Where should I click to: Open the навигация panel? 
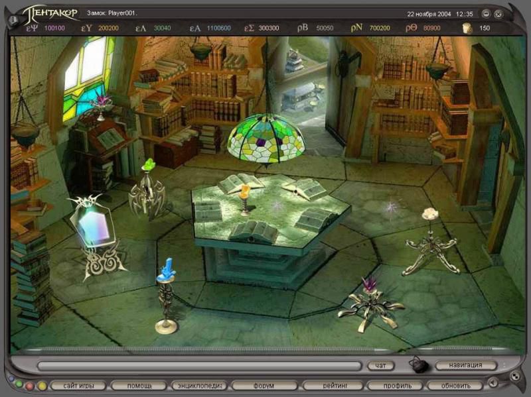click(x=466, y=365)
